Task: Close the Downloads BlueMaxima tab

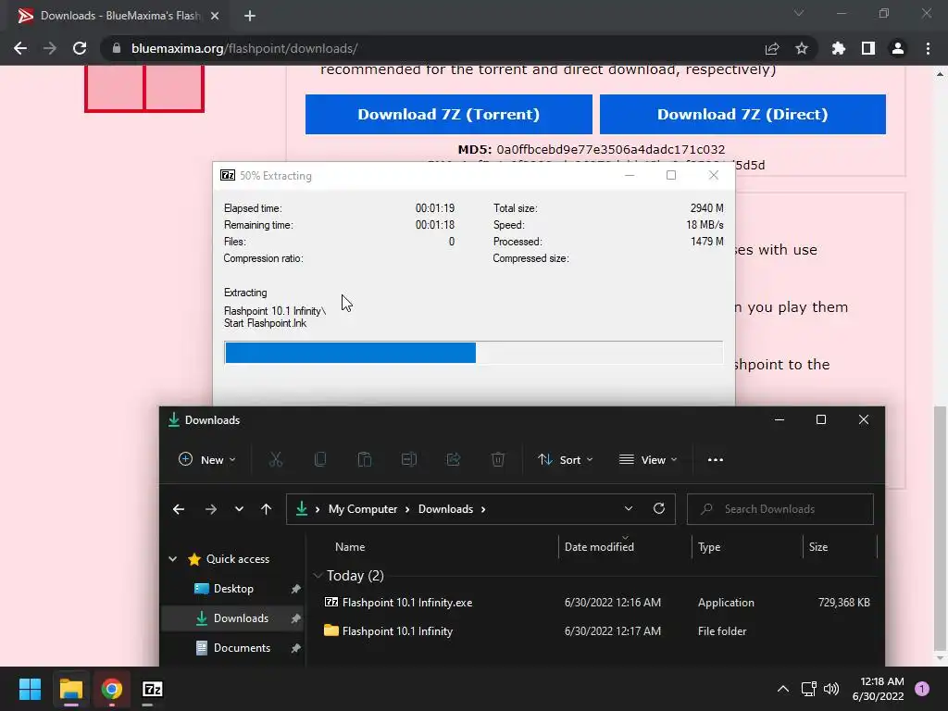Action: click(x=215, y=17)
